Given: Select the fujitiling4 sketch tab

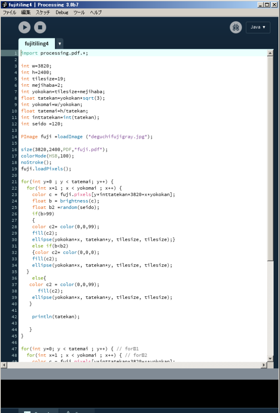Looking at the screenshot, I should point(37,44).
